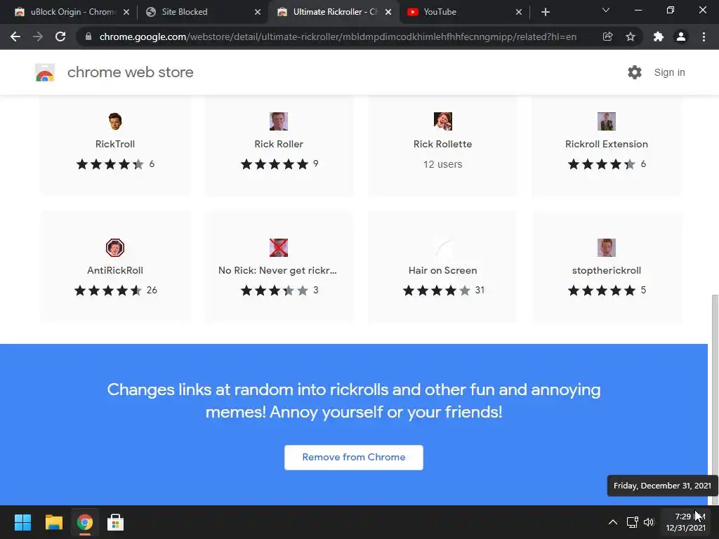Open Microsoft Store from taskbar
The image size is (719, 539).
[115, 522]
